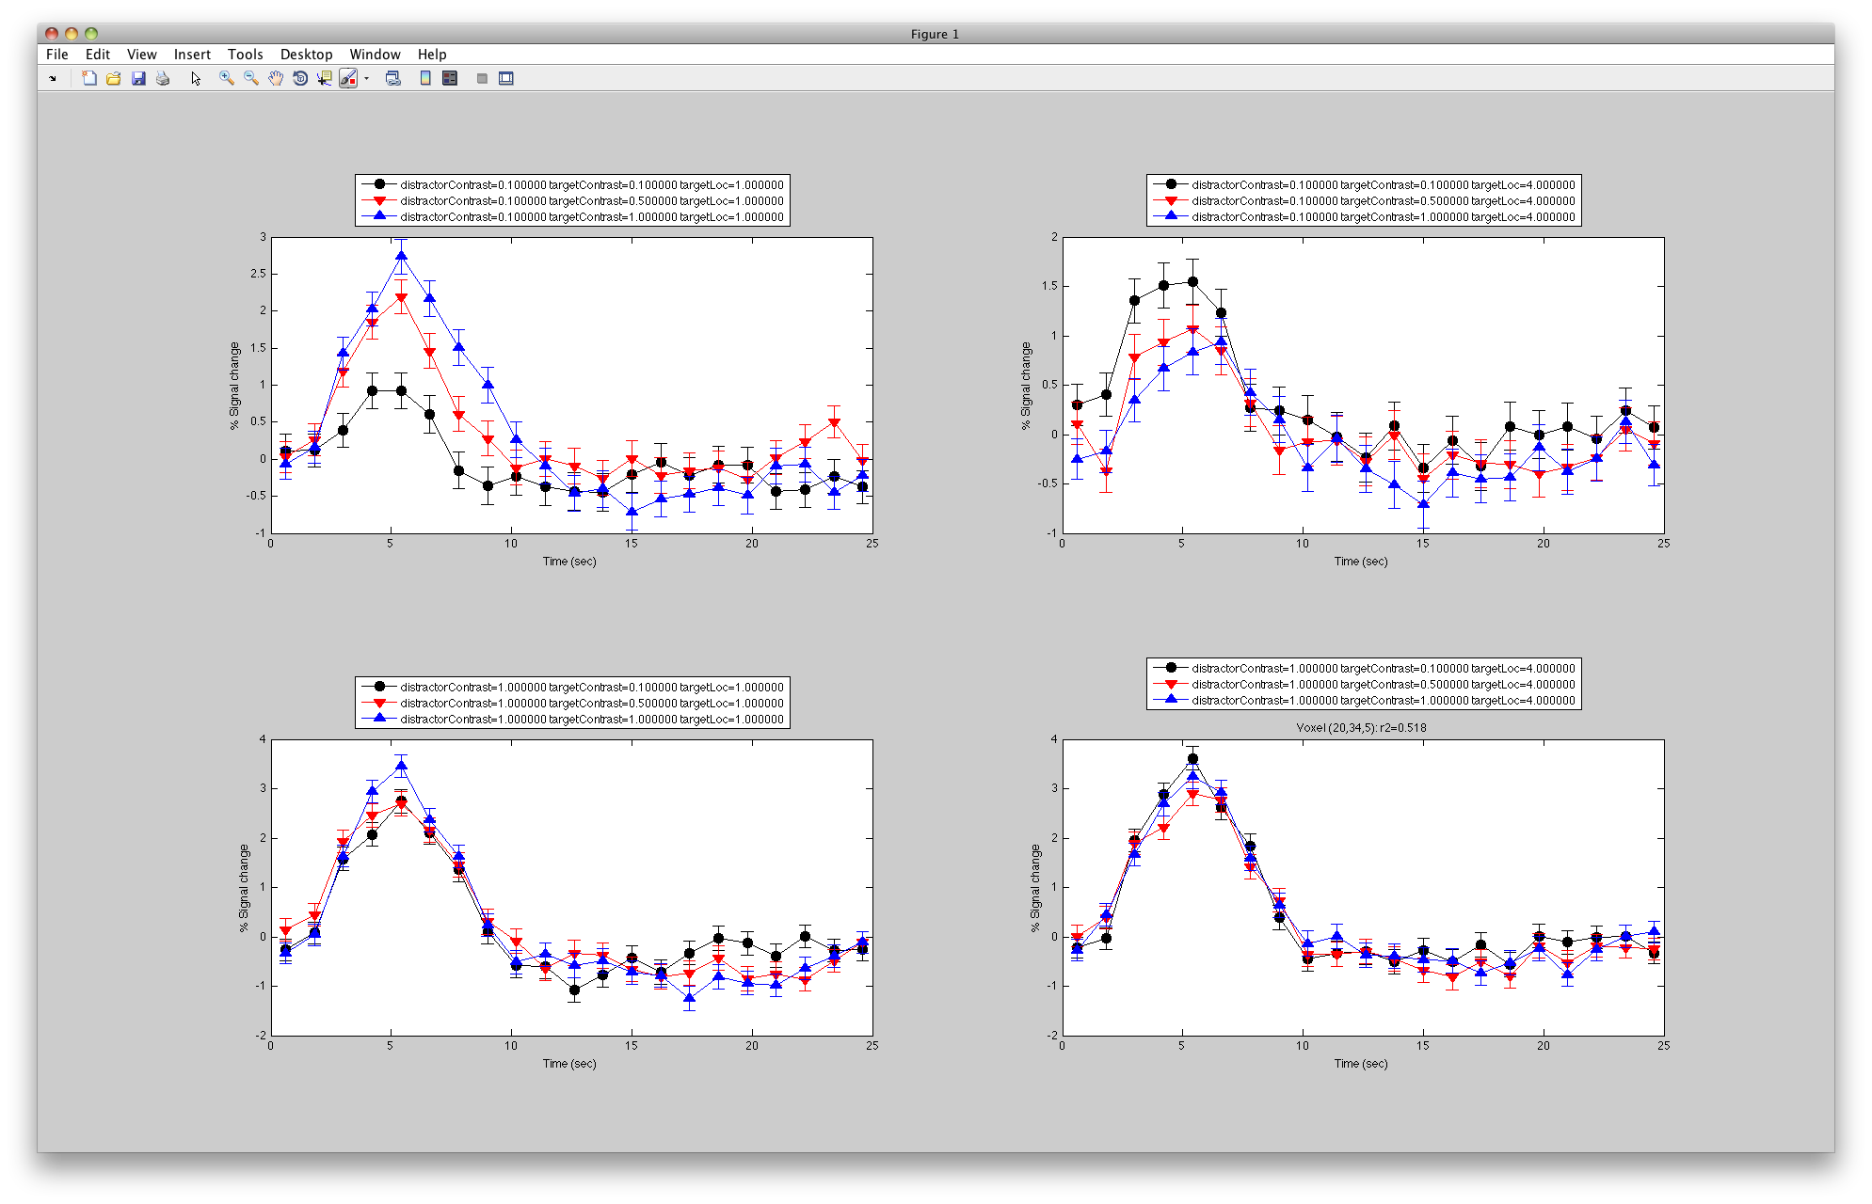Print figure using the printer icon
The image size is (1872, 1204).
tap(163, 78)
